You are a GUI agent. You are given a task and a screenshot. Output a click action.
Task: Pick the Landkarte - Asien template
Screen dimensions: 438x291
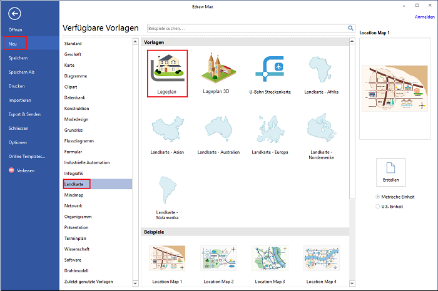click(x=168, y=129)
